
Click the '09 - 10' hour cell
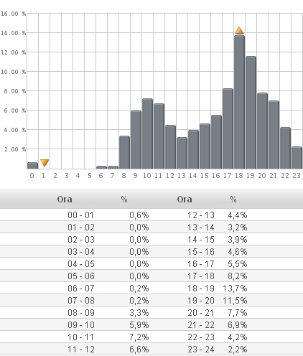click(x=81, y=325)
